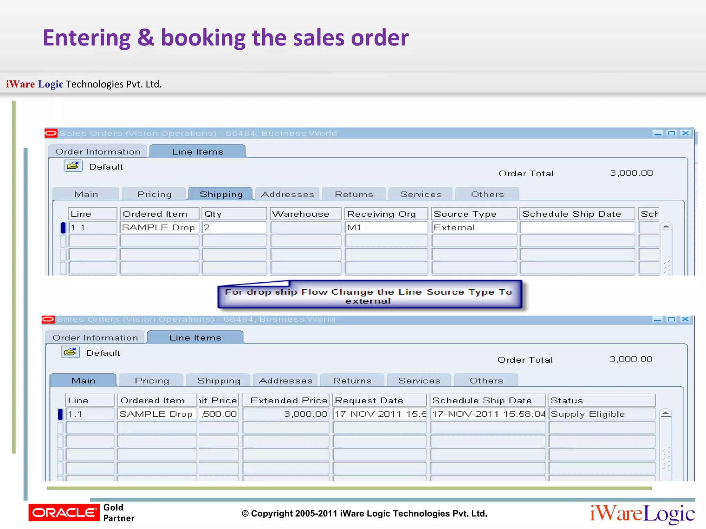This screenshot has height=529, width=706.
Task: Close the lower Sales Orders window
Action: [x=685, y=319]
